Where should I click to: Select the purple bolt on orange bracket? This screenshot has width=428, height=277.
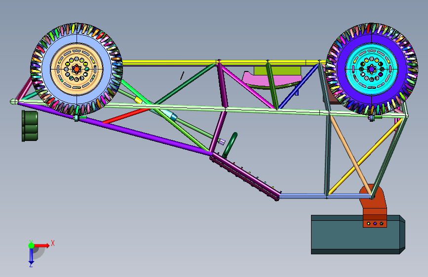[x=375, y=224]
